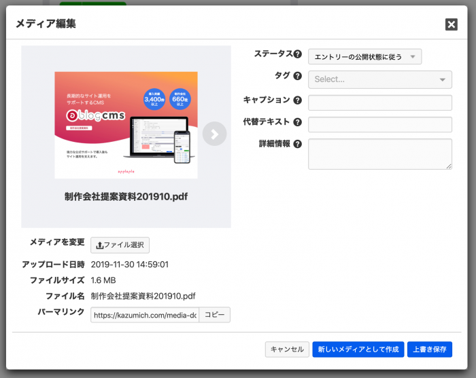The height and width of the screenshot is (378, 476).
Task: Click the help icon next to 代替テキスト
Action: coord(297,122)
